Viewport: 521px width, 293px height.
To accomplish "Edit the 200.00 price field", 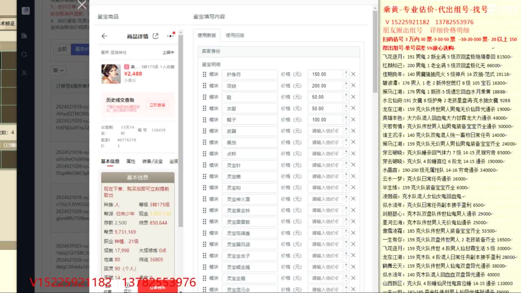I will (x=326, y=86).
